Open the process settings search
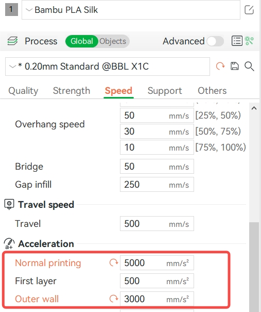Screen dimensions: 261x312 point(249,66)
